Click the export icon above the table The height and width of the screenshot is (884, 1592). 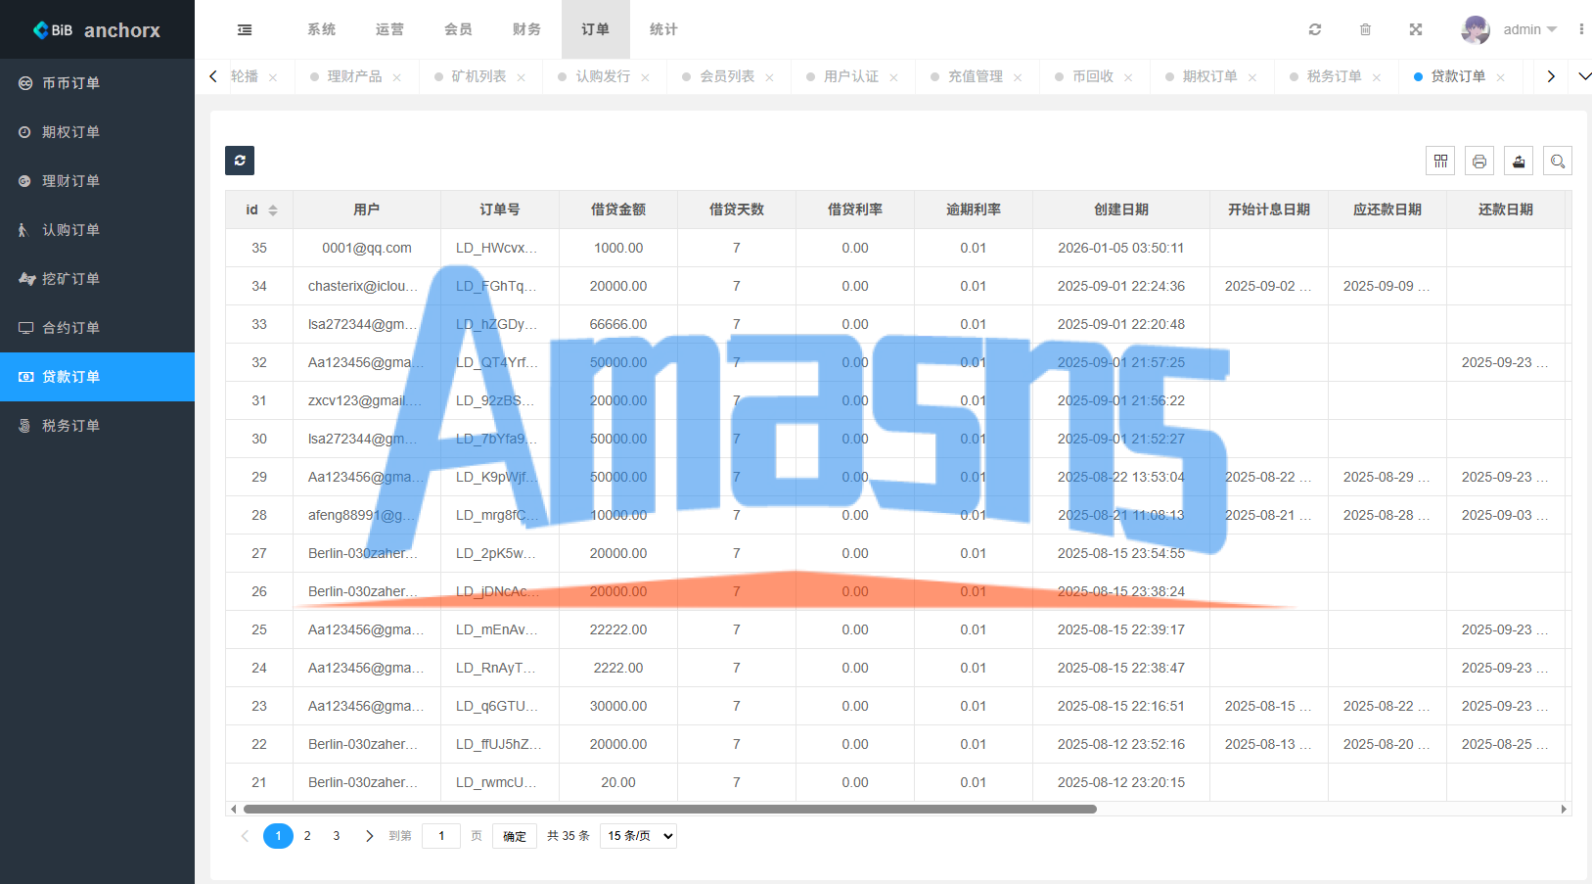click(x=1519, y=161)
